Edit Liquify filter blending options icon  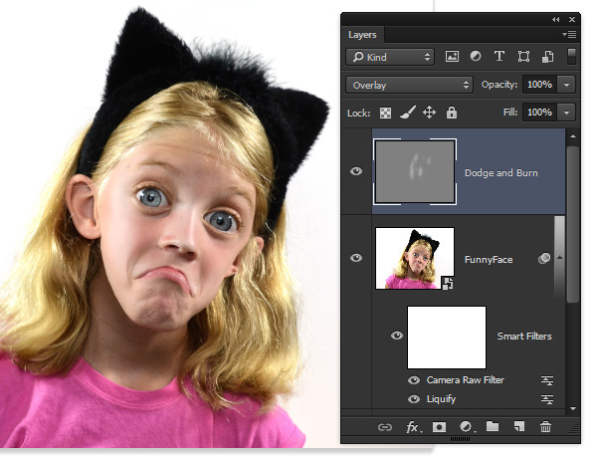pyautogui.click(x=547, y=399)
